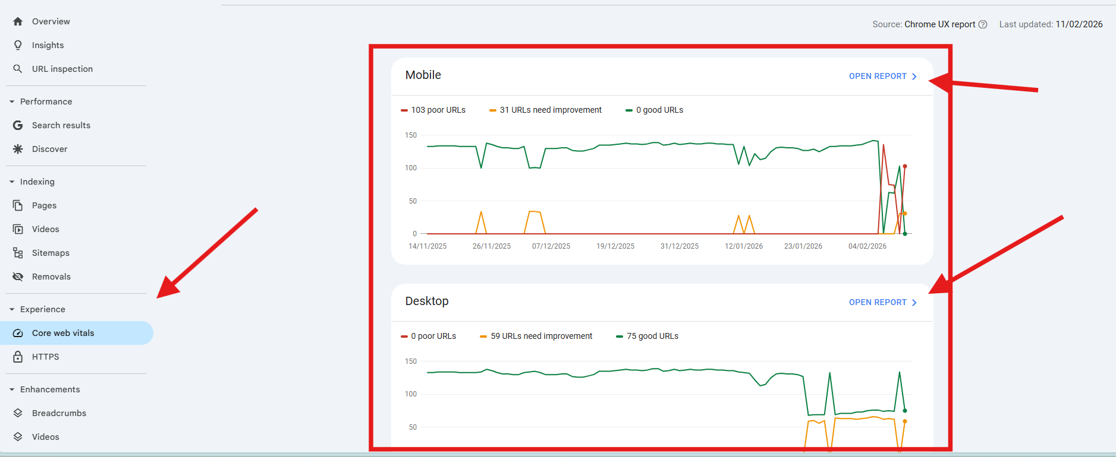Open the Mobile report link
The width and height of the screenshot is (1116, 457).
tap(883, 76)
